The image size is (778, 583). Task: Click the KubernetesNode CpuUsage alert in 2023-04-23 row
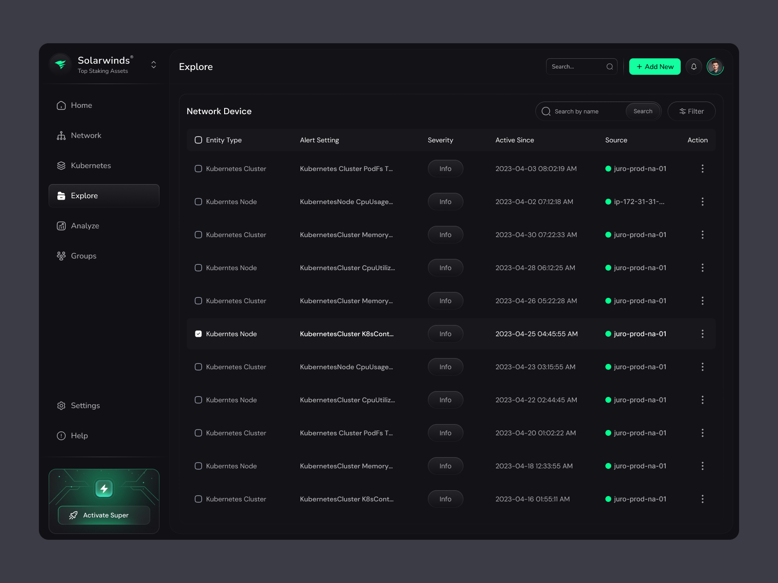[346, 367]
